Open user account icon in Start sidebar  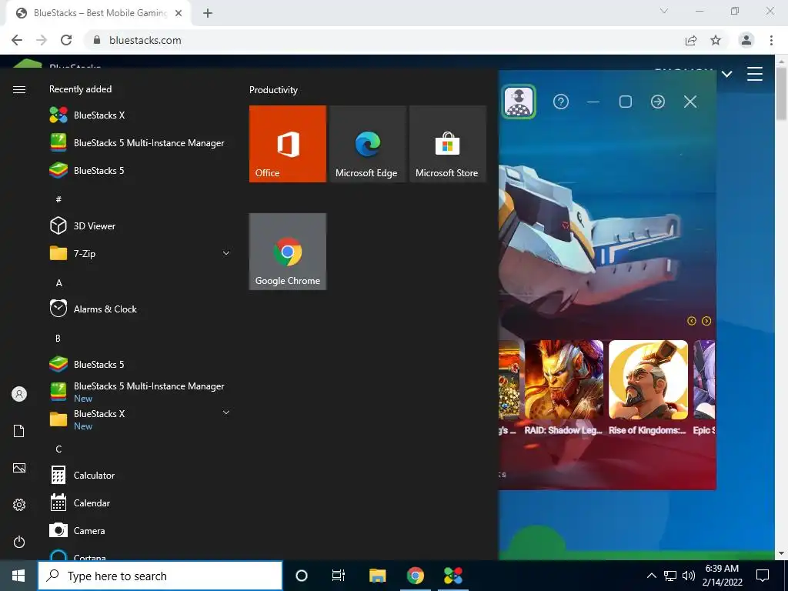point(19,394)
